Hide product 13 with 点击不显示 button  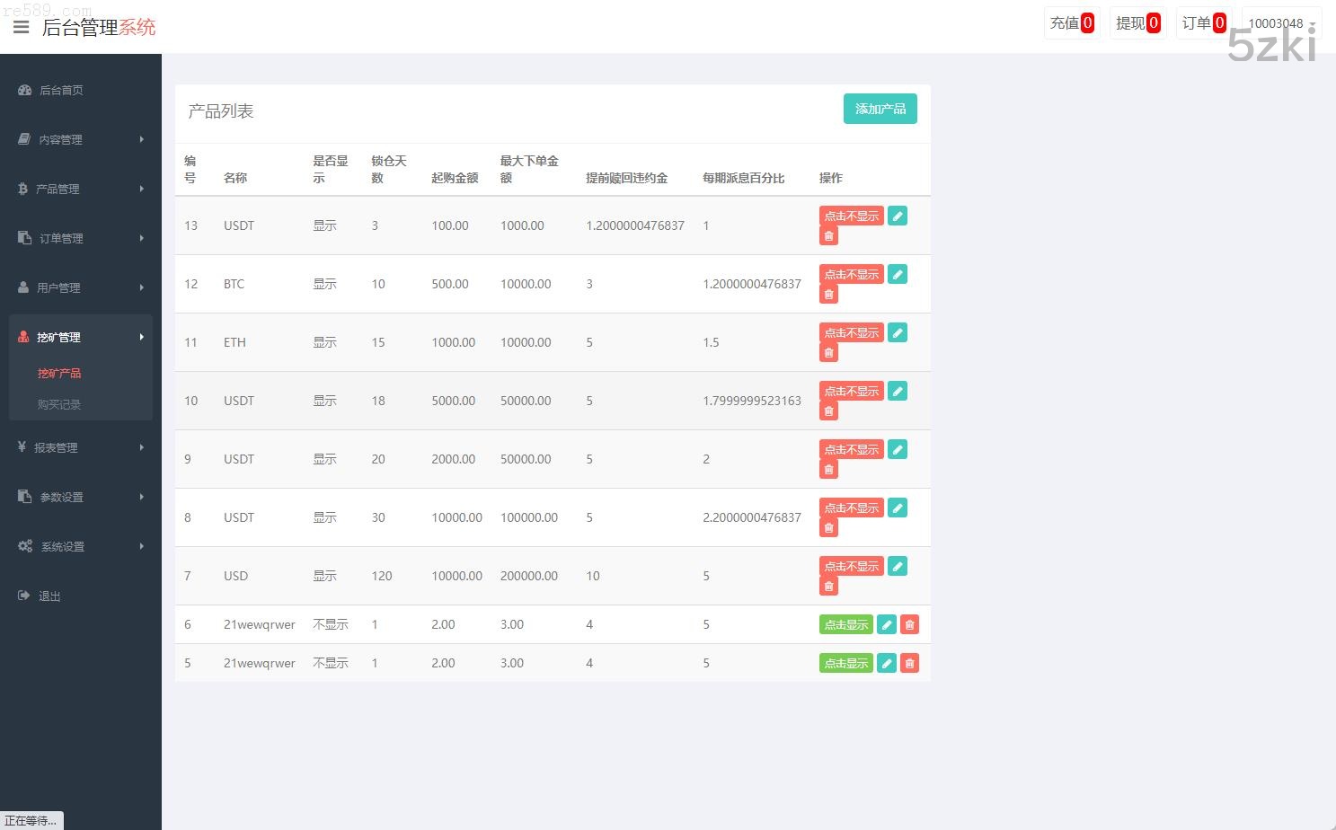click(851, 216)
